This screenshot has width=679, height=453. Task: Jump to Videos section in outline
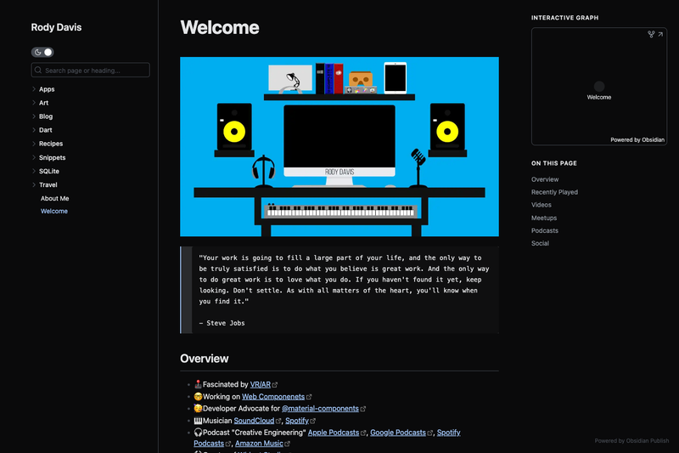(x=542, y=205)
